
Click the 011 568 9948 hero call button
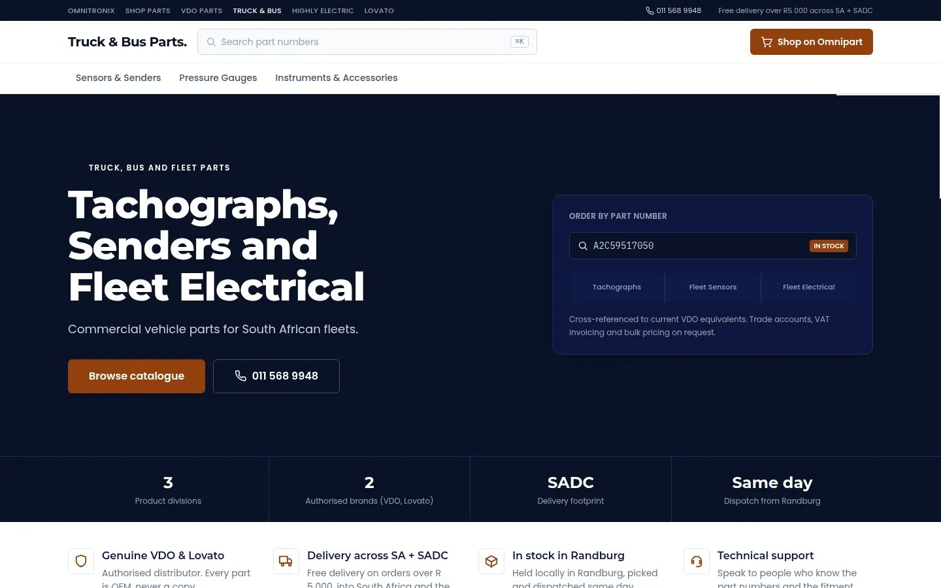coord(276,376)
